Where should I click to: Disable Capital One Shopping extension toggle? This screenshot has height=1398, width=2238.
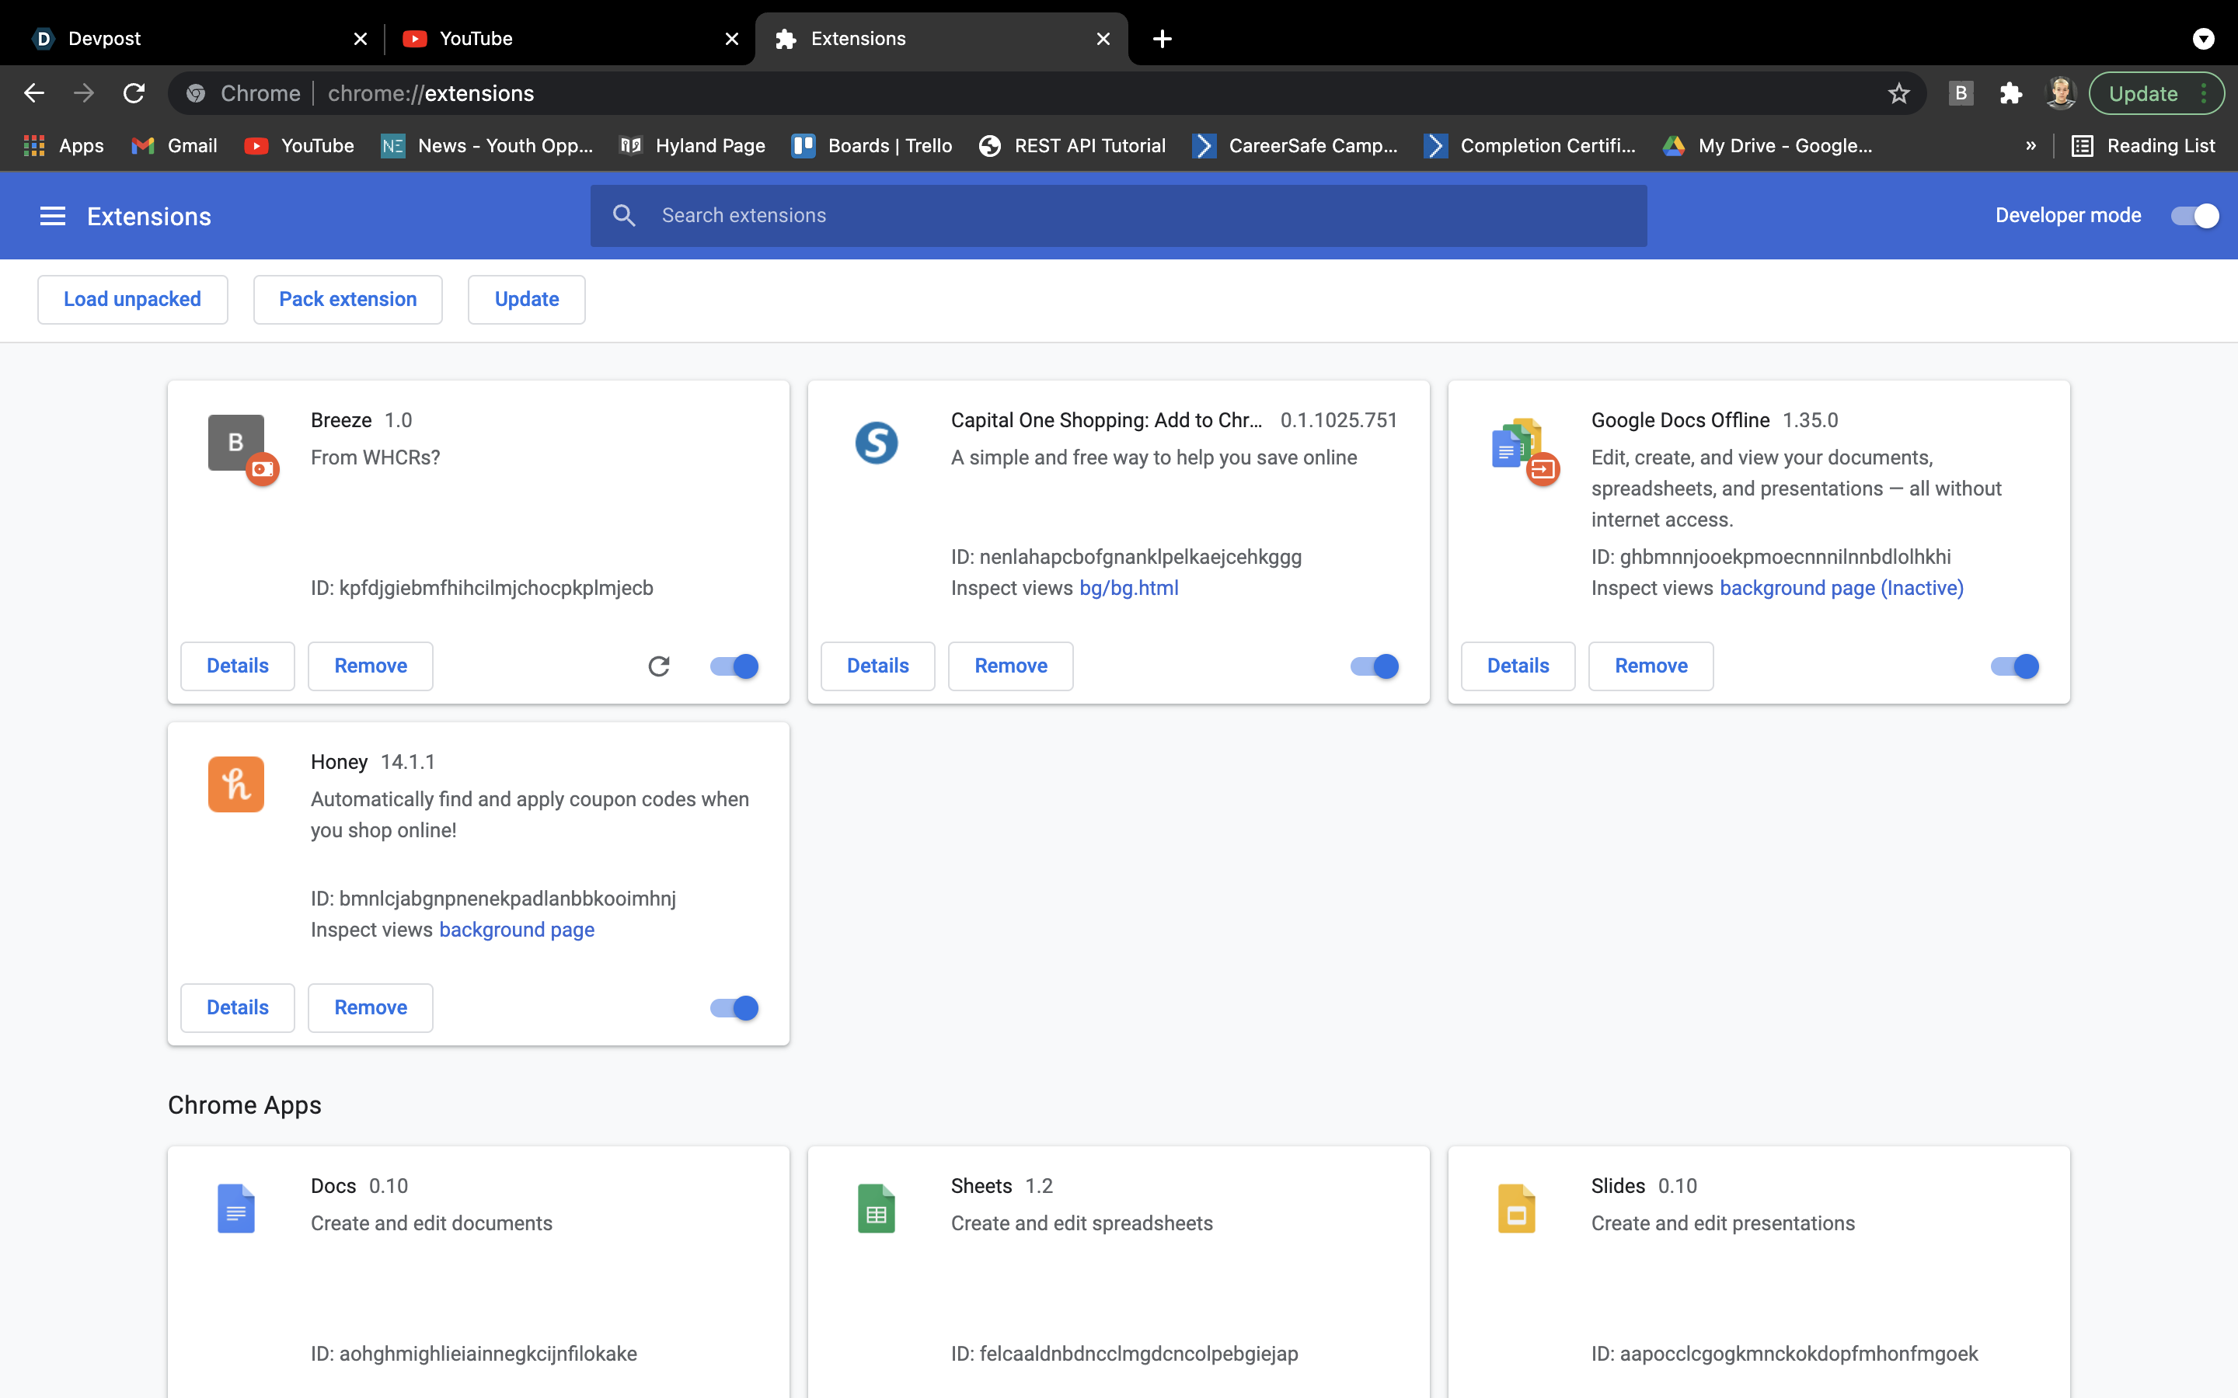(1375, 666)
